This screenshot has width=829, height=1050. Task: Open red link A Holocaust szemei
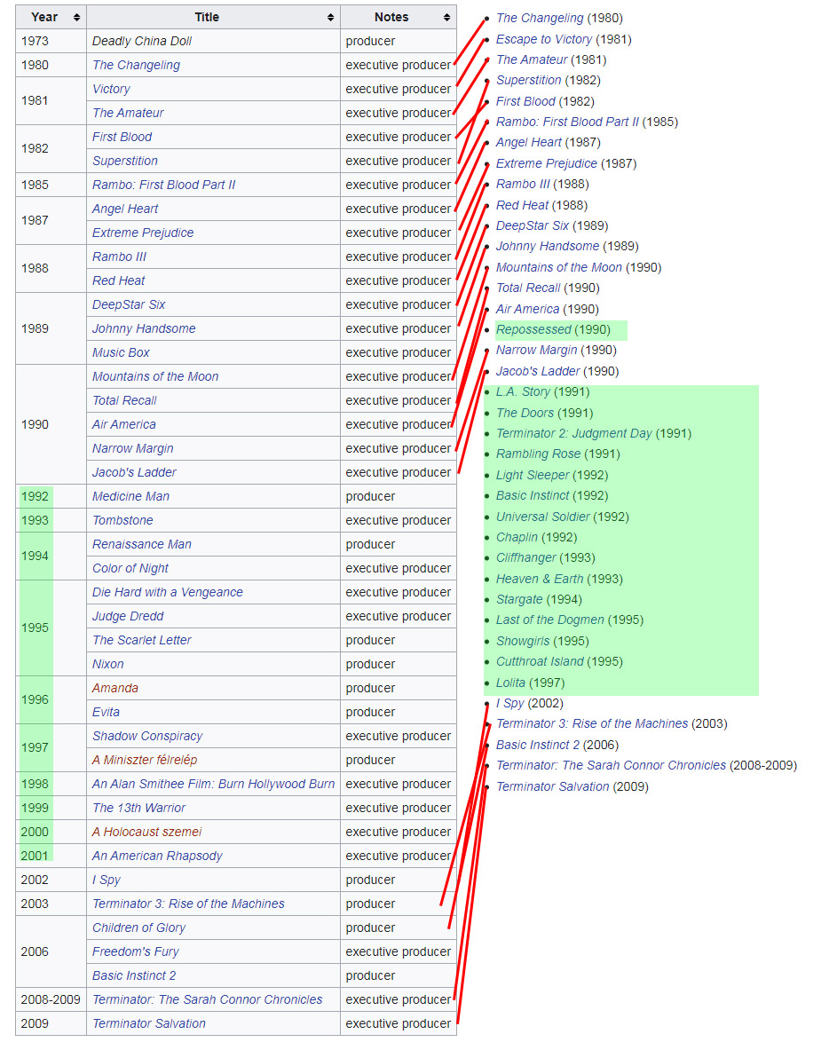click(x=146, y=833)
